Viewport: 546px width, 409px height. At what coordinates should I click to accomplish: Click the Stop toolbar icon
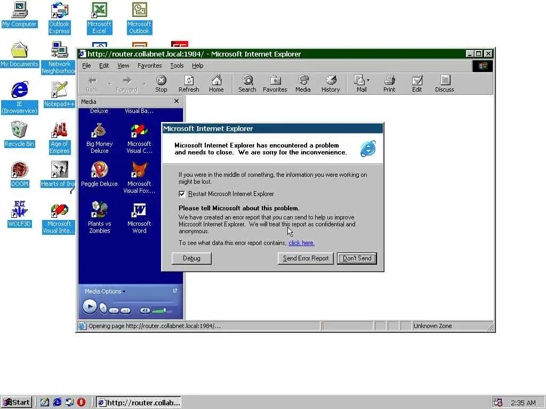pos(161,84)
